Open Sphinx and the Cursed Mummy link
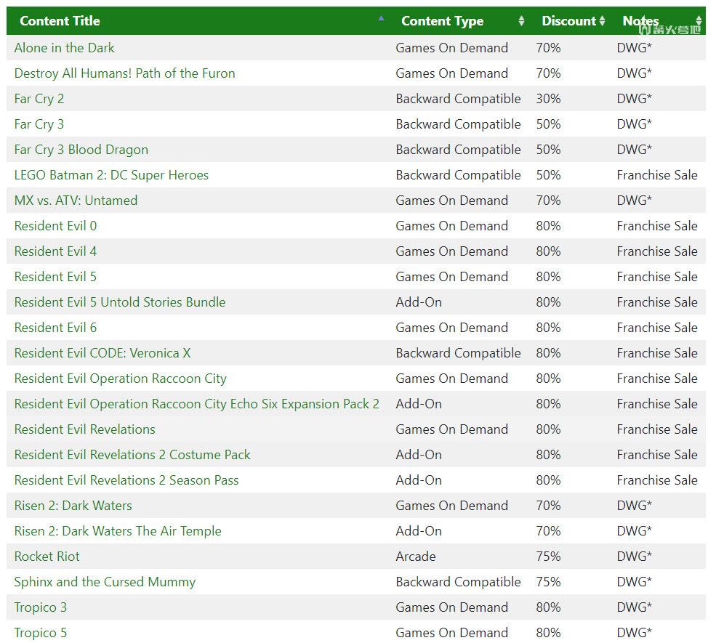 pos(105,582)
